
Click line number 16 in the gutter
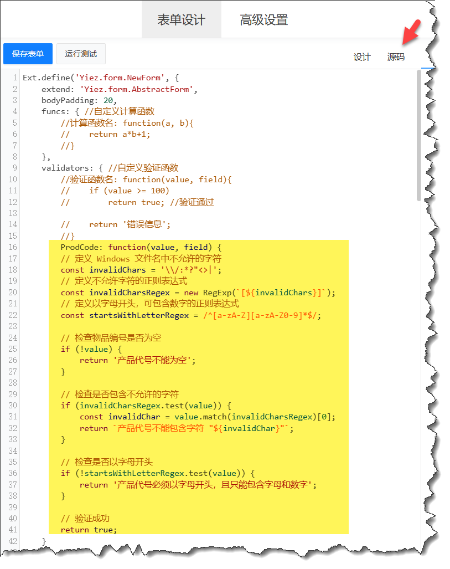13,247
